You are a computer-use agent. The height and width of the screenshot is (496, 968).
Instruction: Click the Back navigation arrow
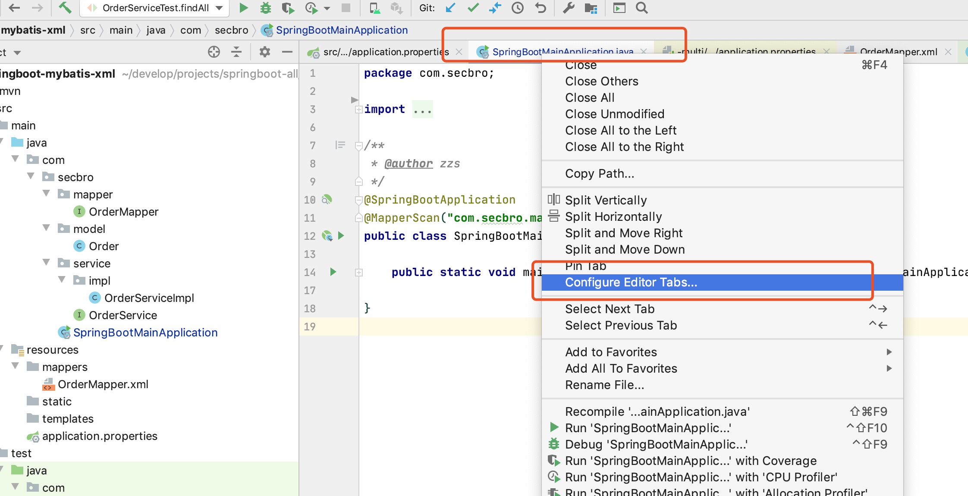pyautogui.click(x=14, y=8)
